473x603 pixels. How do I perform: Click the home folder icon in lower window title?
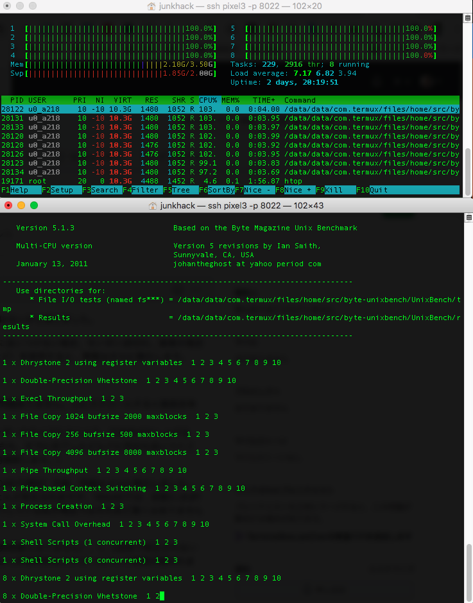[152, 206]
